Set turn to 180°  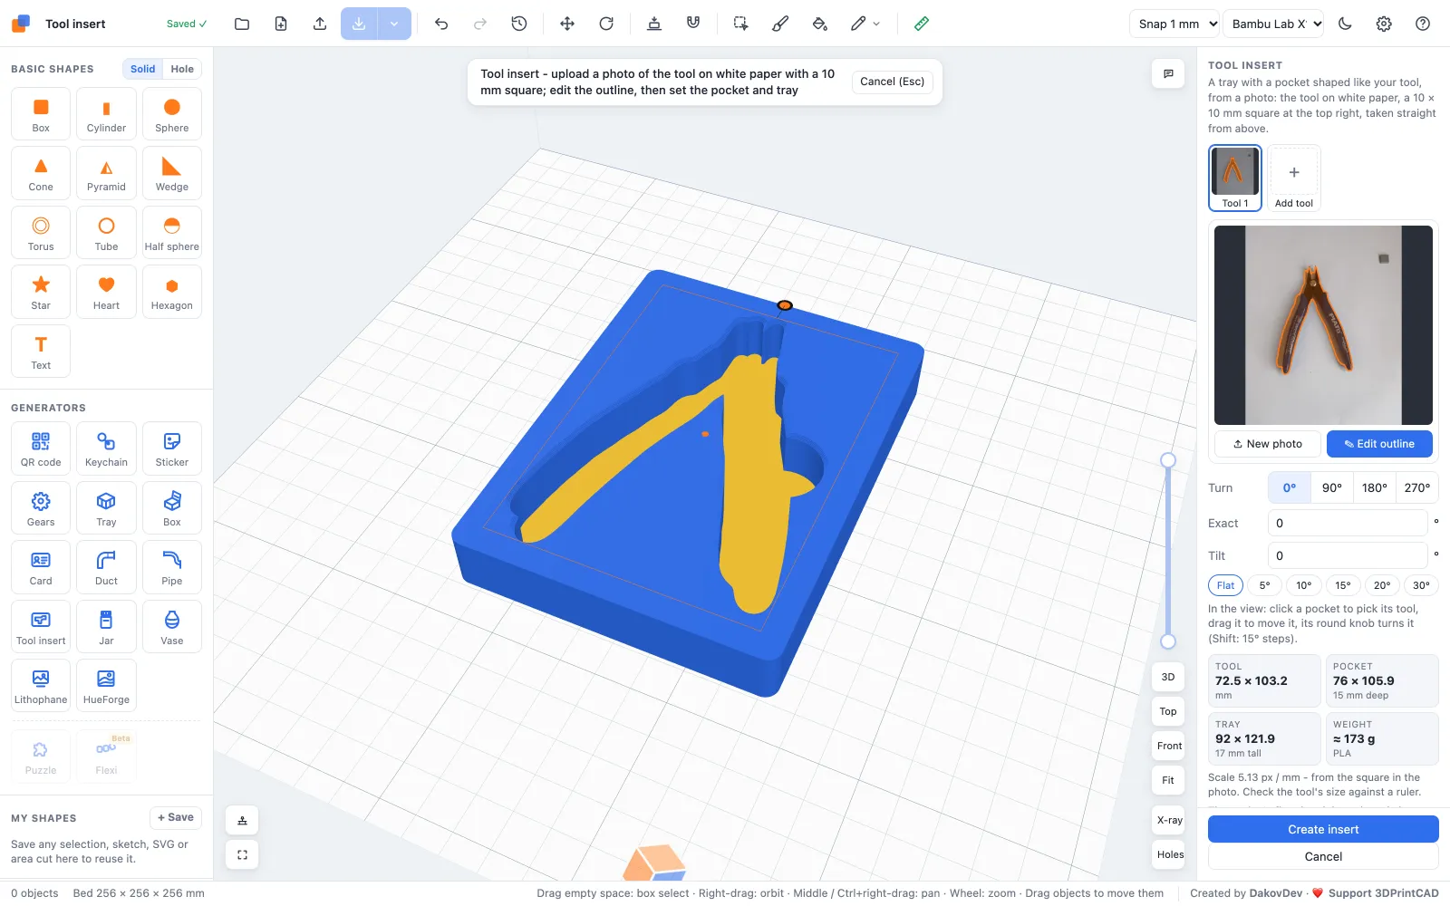point(1375,487)
